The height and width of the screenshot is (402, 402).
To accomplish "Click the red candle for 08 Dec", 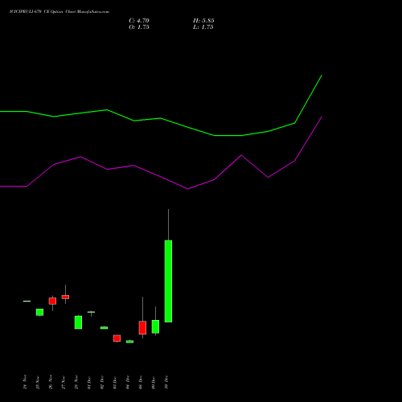I will [142, 327].
